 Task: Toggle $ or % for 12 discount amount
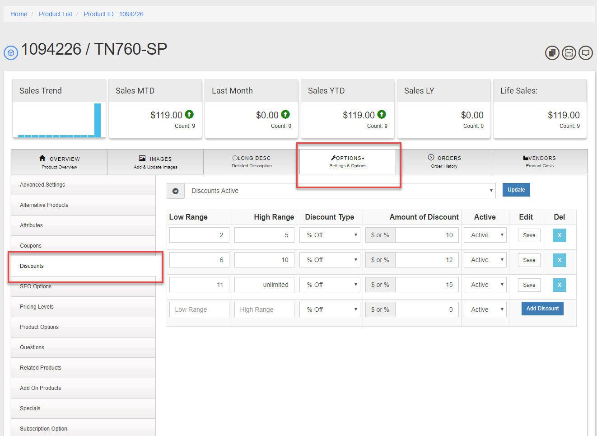tap(380, 260)
